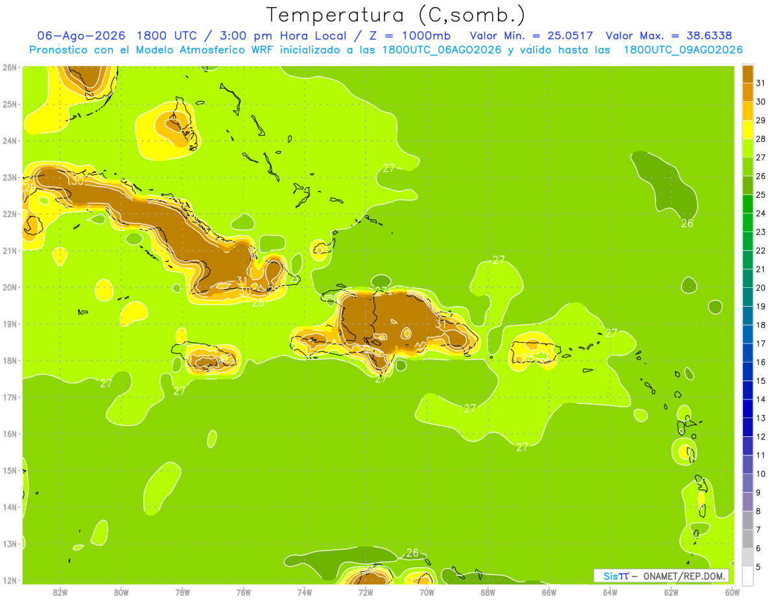Click the colorbar label 24
Image resolution: width=778 pixels, height=601 pixels.
click(x=761, y=213)
